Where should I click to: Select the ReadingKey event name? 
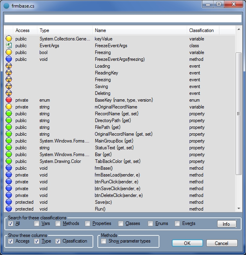[107, 73]
